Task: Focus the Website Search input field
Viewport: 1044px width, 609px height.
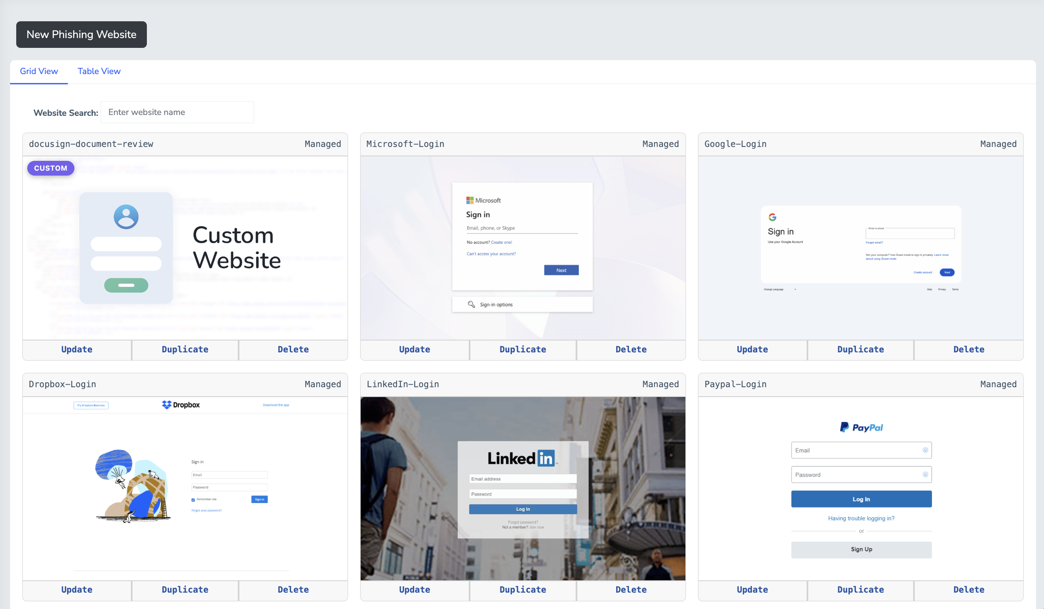Action: [x=177, y=112]
